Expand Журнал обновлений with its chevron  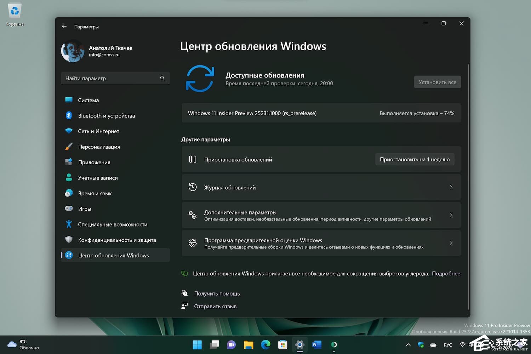point(451,187)
